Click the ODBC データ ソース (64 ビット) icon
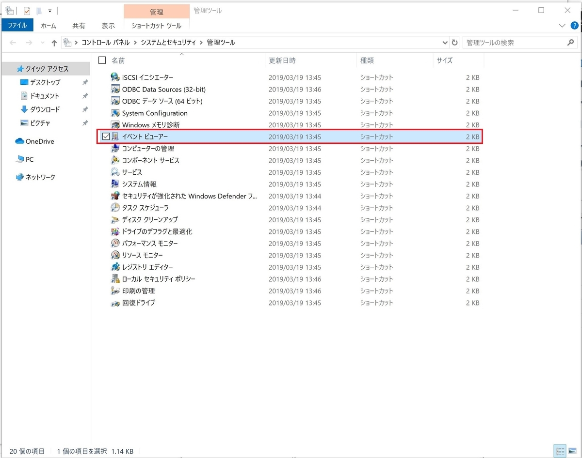582x458 pixels. [115, 101]
